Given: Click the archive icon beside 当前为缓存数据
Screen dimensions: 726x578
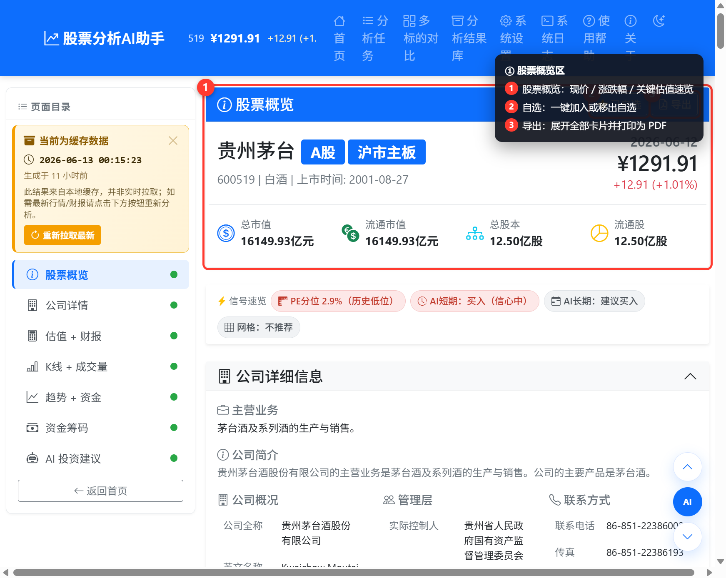Looking at the screenshot, I should [x=29, y=140].
